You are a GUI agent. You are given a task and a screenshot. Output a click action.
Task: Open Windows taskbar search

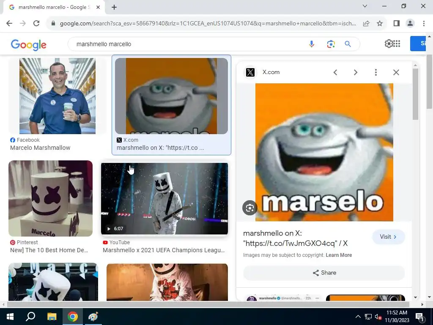click(30, 317)
